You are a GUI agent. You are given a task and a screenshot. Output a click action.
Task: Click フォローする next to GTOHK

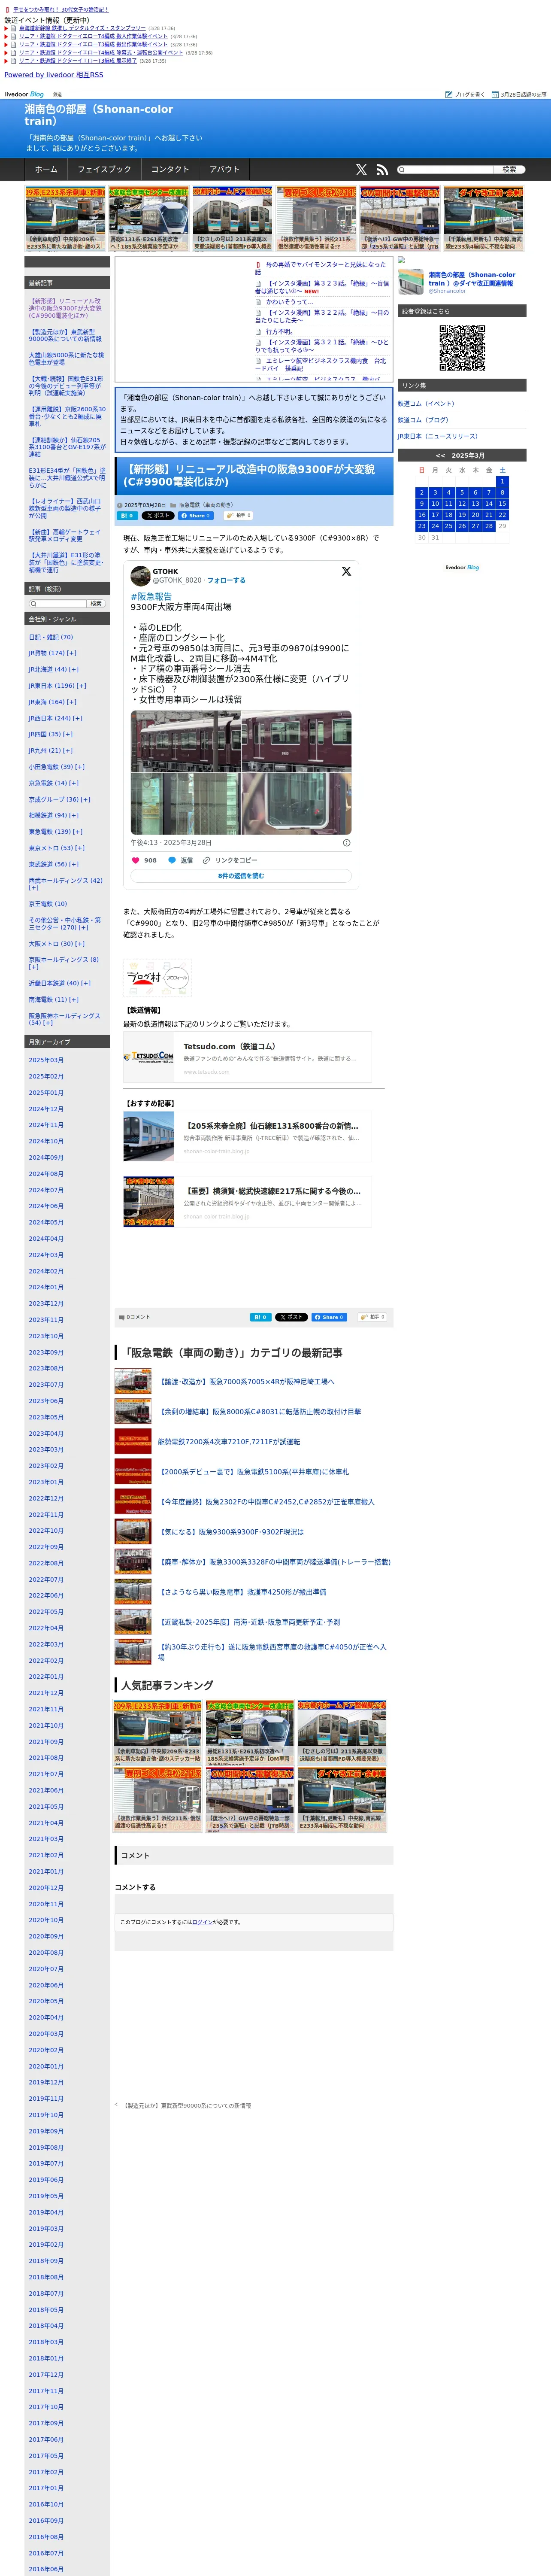click(x=226, y=580)
